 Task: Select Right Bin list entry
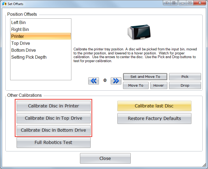(x=41, y=29)
